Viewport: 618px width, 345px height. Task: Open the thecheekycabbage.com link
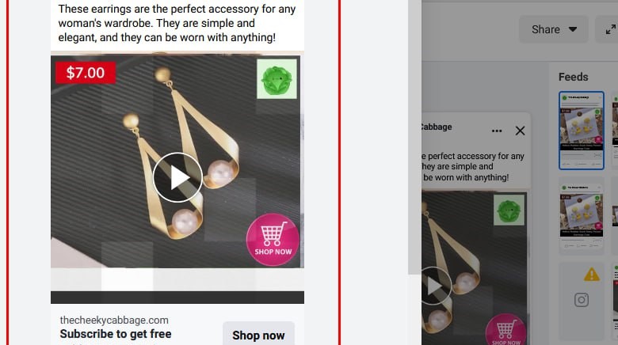(x=114, y=320)
